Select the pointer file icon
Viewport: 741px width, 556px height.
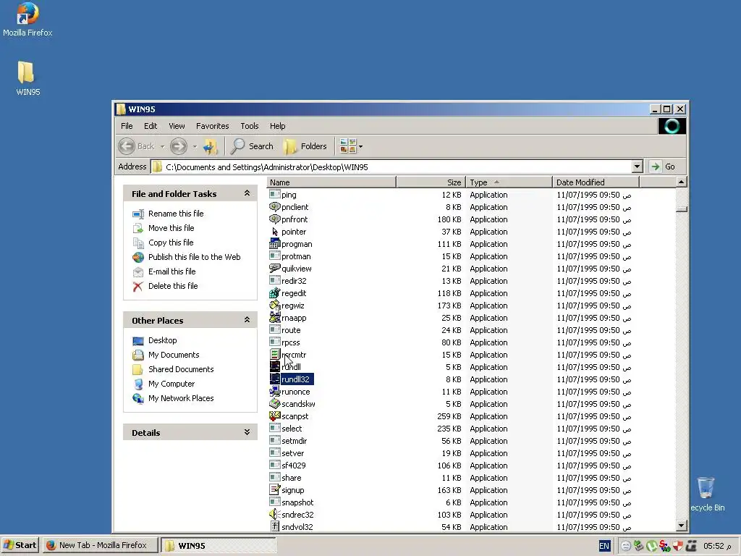pyautogui.click(x=274, y=231)
